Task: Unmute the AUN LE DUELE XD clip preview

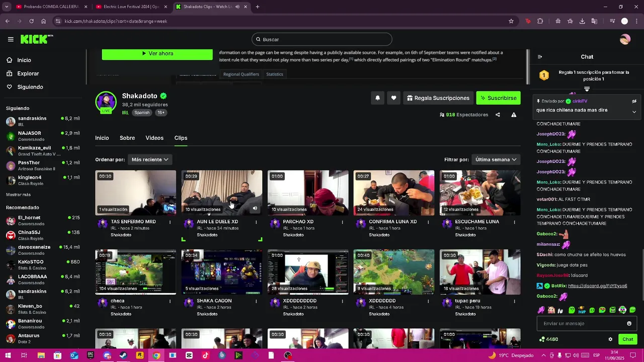Action: tap(255, 208)
